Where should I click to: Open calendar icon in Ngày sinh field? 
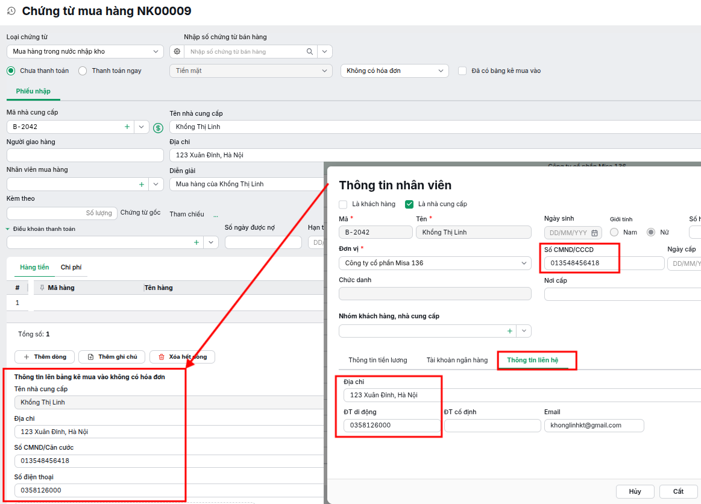tap(594, 233)
